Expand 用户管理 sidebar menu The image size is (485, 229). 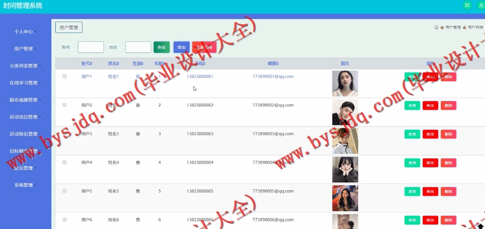coord(25,49)
